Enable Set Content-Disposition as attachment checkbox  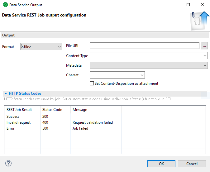click(x=92, y=84)
